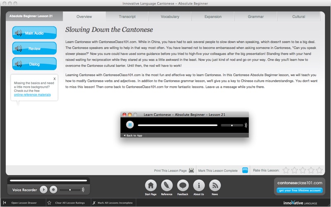331x207 pixels.
Task: Click Print This Lesson Page text
Action: (170, 171)
